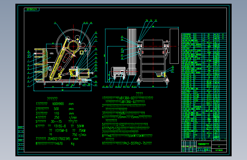Click the 2540X2176X2345 overall dimensions text
Viewport: 247px width, 160px height.
[x=59, y=139]
